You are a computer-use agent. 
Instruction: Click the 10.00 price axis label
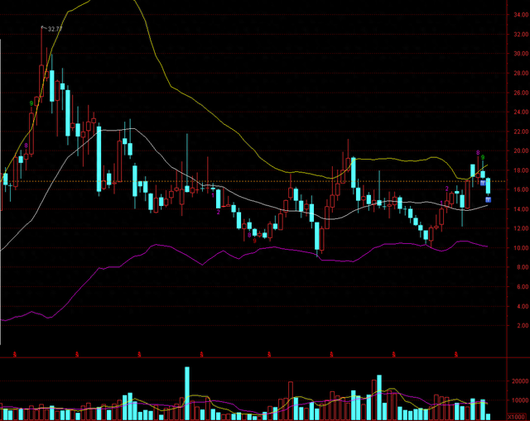pyautogui.click(x=521, y=248)
